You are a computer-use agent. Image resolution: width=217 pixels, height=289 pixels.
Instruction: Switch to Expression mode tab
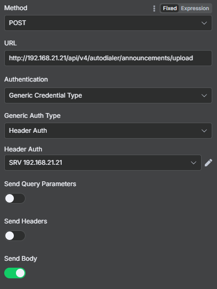(x=195, y=9)
